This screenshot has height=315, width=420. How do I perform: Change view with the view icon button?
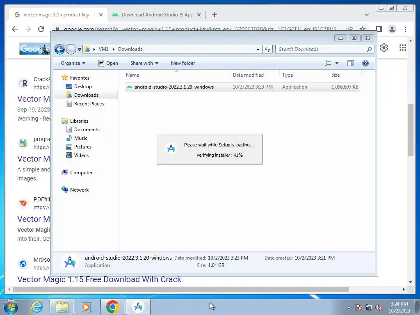[328, 63]
